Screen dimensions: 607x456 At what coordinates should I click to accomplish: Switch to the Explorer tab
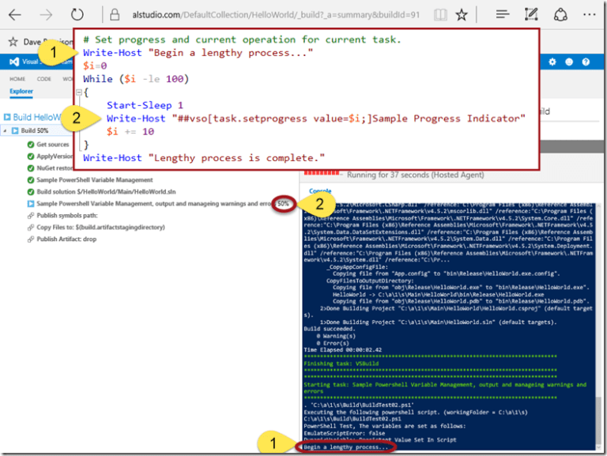tap(21, 92)
